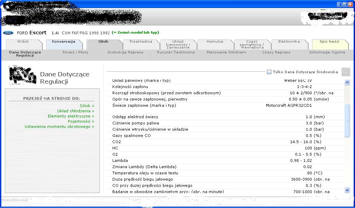355x208 pixels.
Task: Open the Spis treści tab
Action: (329, 42)
